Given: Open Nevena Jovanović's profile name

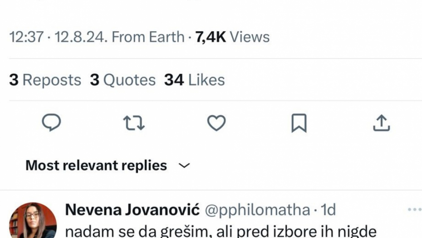Looking at the screenshot, I should click(x=132, y=210).
